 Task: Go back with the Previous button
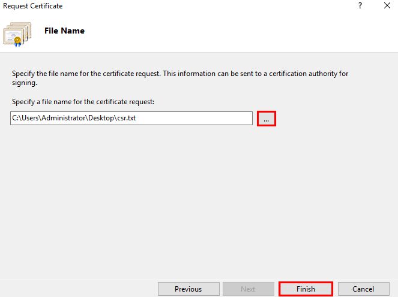(x=188, y=289)
